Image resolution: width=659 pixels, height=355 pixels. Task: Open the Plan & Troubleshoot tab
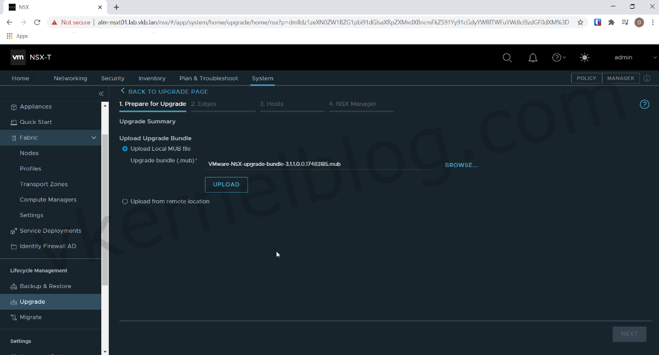208,78
